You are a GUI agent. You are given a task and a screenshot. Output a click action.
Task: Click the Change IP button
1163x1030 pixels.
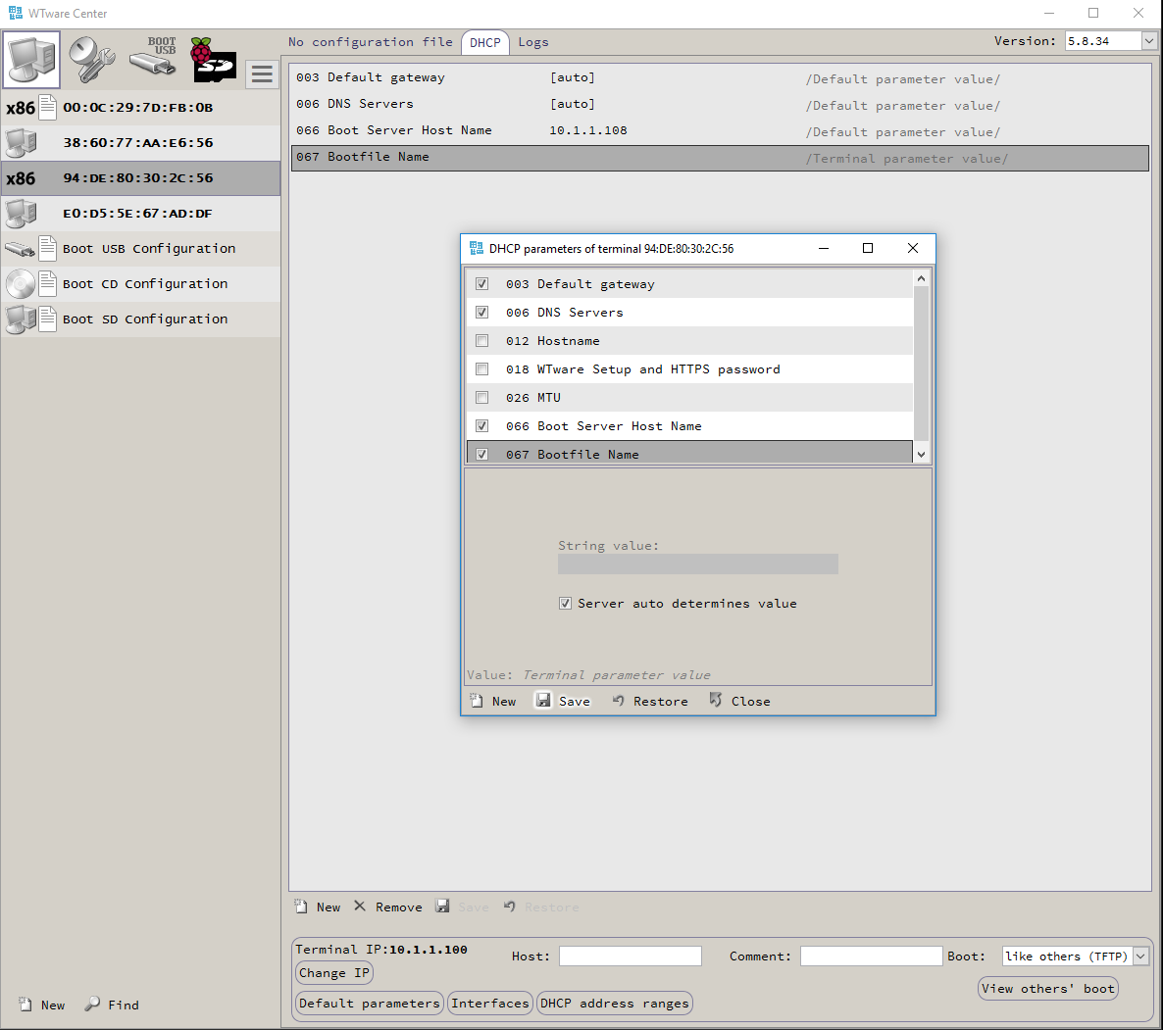[x=334, y=973]
